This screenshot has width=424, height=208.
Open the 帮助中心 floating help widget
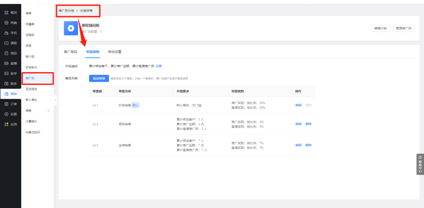(x=420, y=164)
